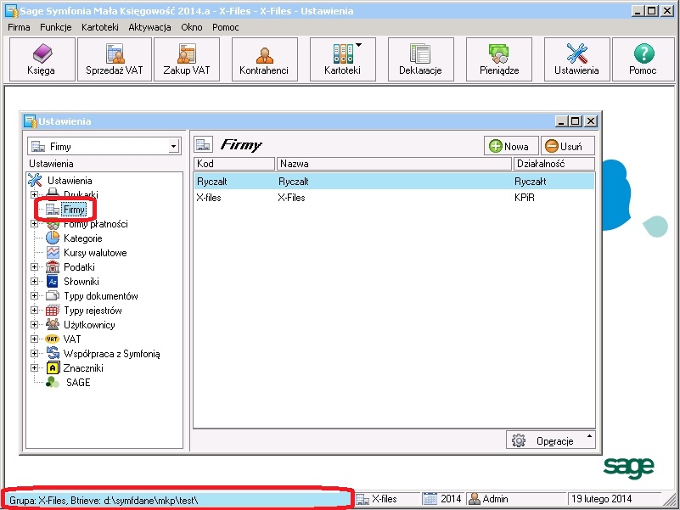
Task: Open Pomoc help toolbar button
Action: (643, 59)
